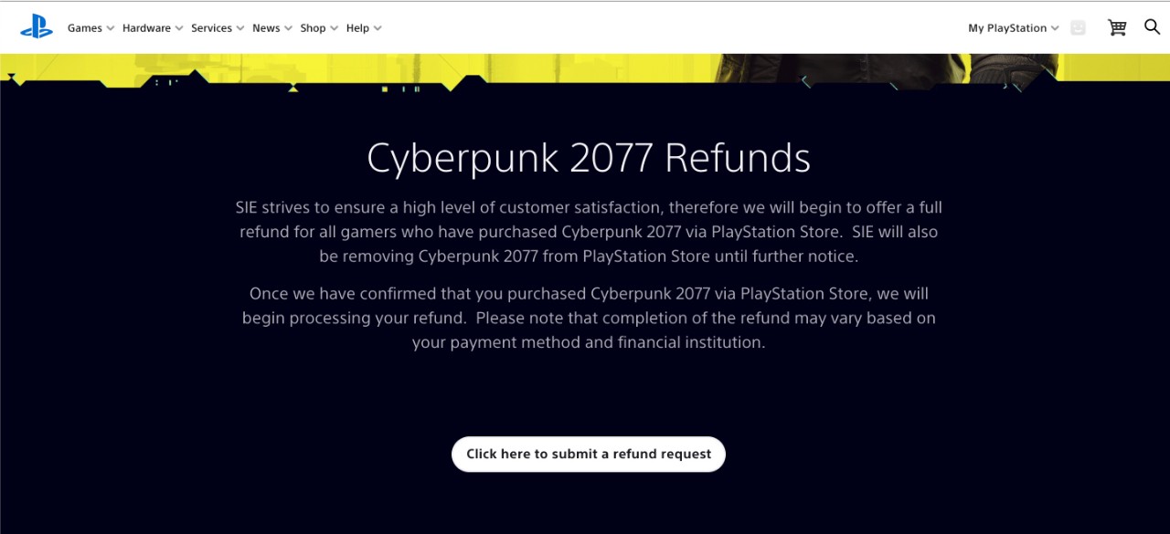This screenshot has width=1170, height=534.
Task: Click the chevron arrow beside Help
Action: (378, 28)
